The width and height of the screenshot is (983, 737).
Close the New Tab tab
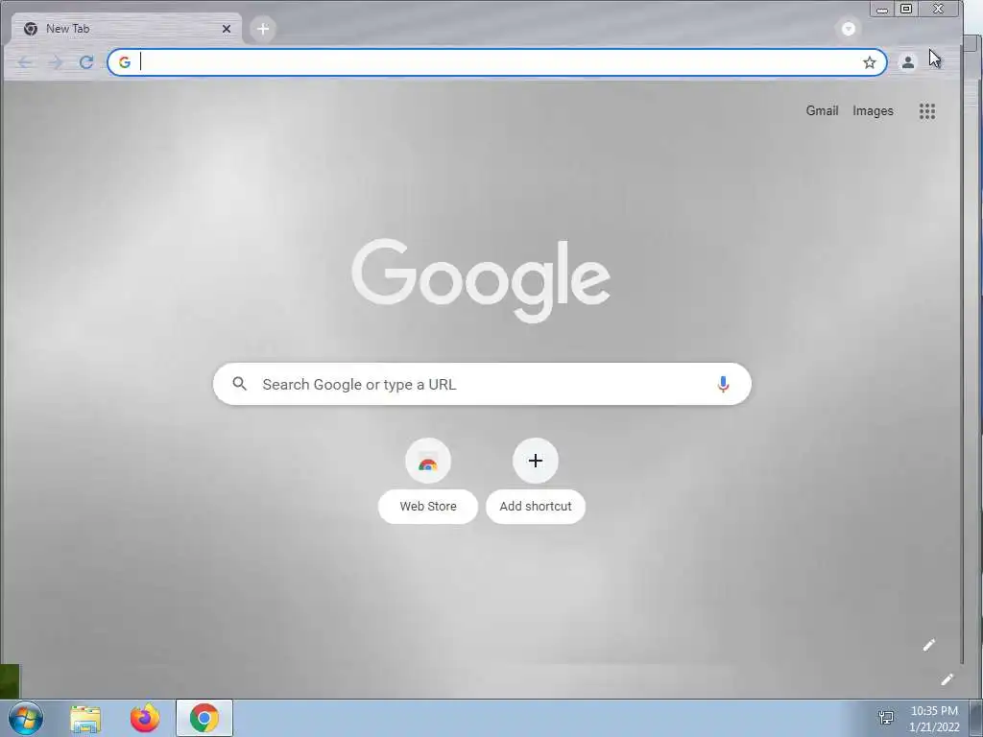tap(227, 29)
